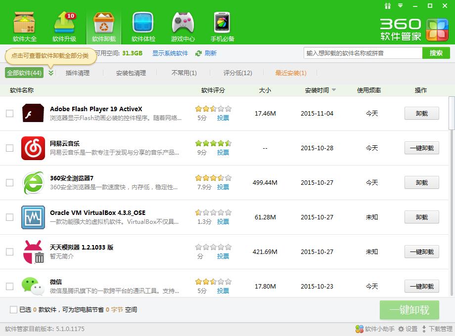The image size is (455, 336).
Task: Click 卸载 for 360安全浏览器7
Action: 422,183
